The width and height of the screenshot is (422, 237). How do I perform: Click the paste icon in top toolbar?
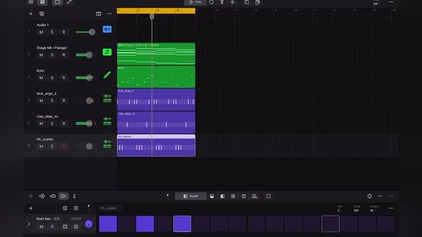pyautogui.click(x=258, y=2)
